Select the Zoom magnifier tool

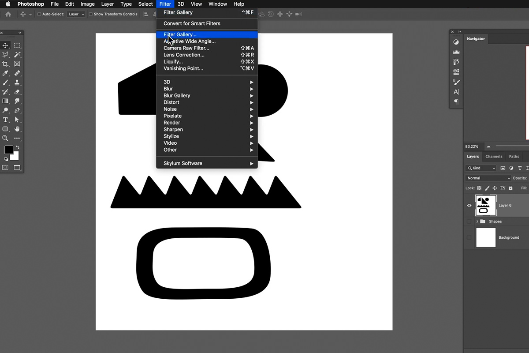pos(5,138)
